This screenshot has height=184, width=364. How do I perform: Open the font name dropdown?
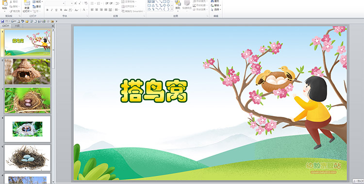tap(55, 3)
